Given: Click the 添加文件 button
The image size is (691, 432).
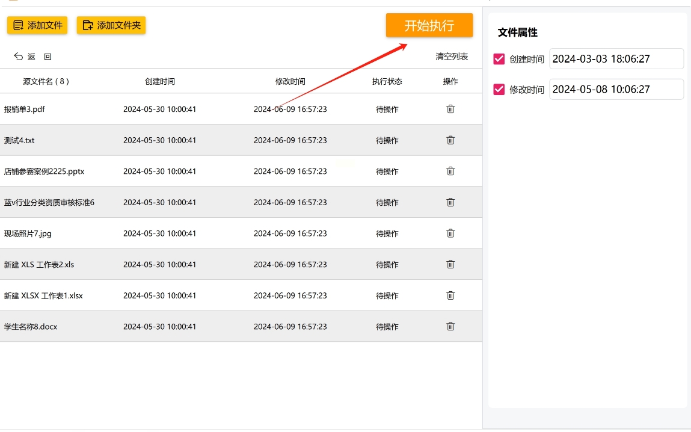Looking at the screenshot, I should click(37, 25).
